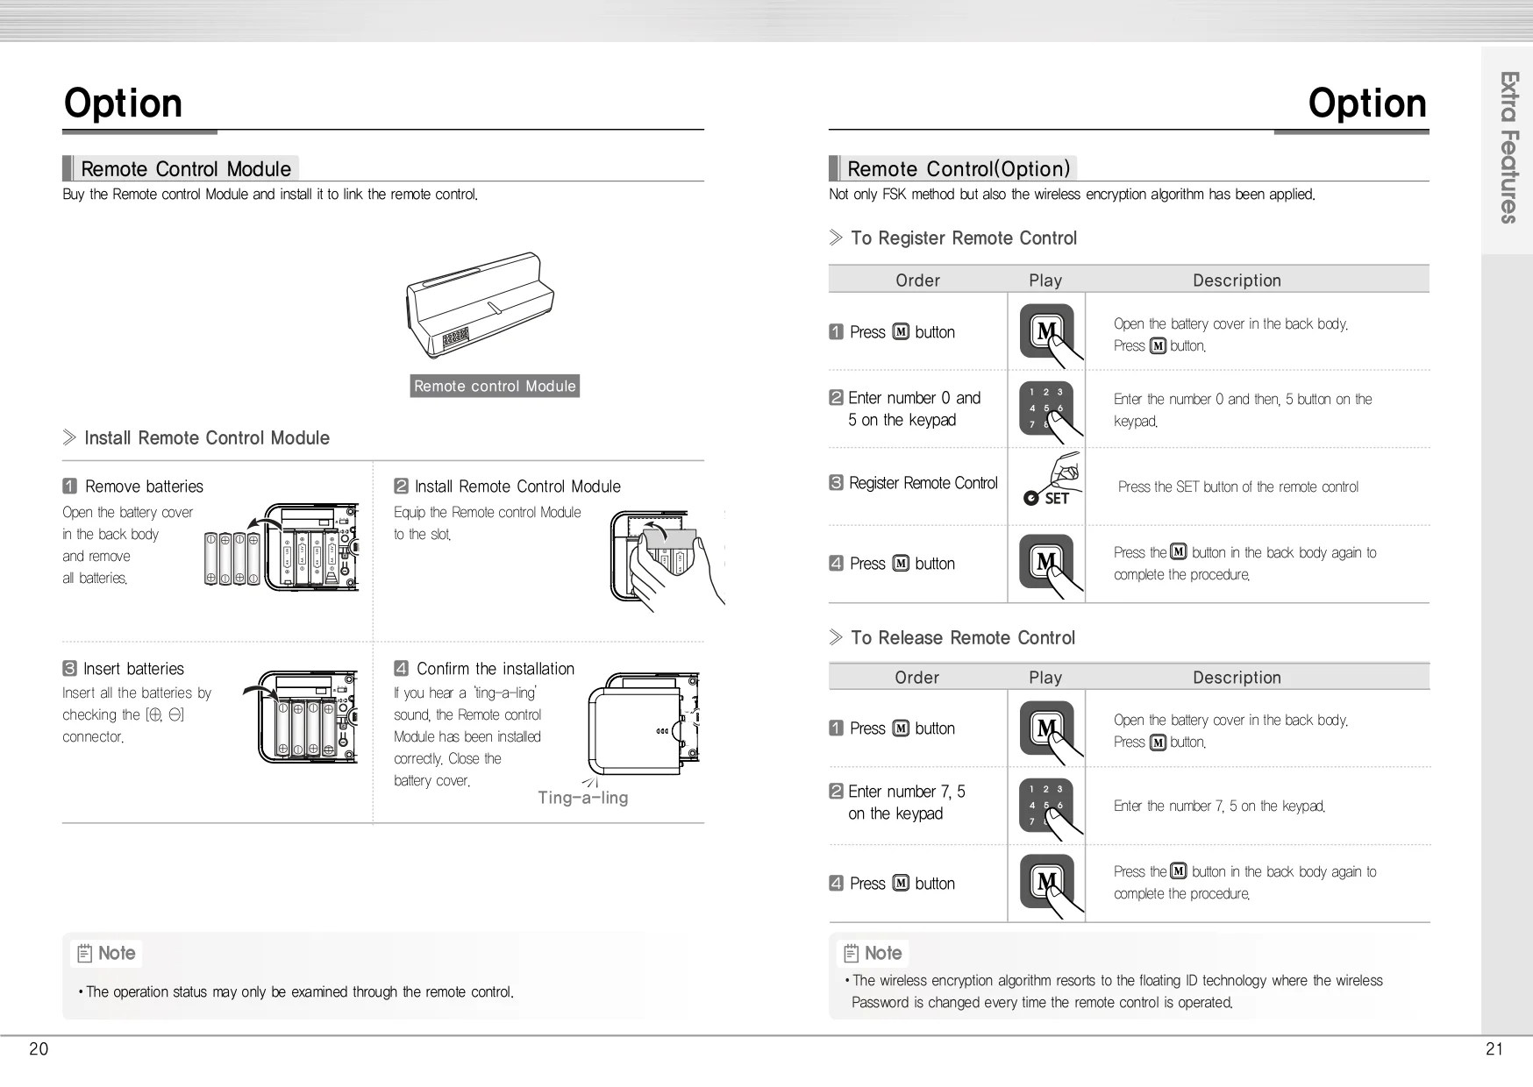Click the Remote control Module device illustration
1533x1087 pixels.
[x=481, y=307]
